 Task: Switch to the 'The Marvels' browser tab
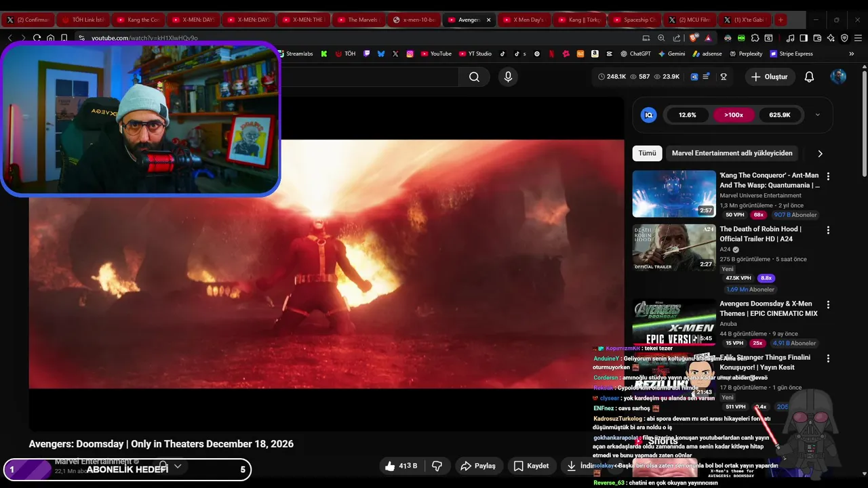tap(357, 20)
